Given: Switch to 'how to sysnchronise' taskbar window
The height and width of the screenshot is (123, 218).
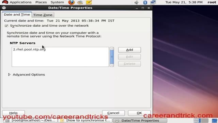Looking at the screenshot, I should coord(85,121).
